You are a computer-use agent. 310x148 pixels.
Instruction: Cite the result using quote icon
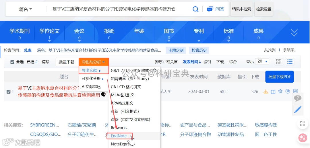point(288,91)
